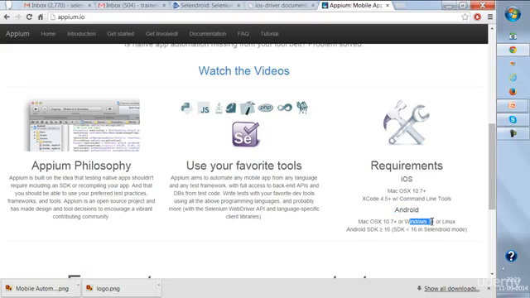Open downloaded Mobile Autom...png file
This screenshot has height=298, width=530.
coord(38,289)
